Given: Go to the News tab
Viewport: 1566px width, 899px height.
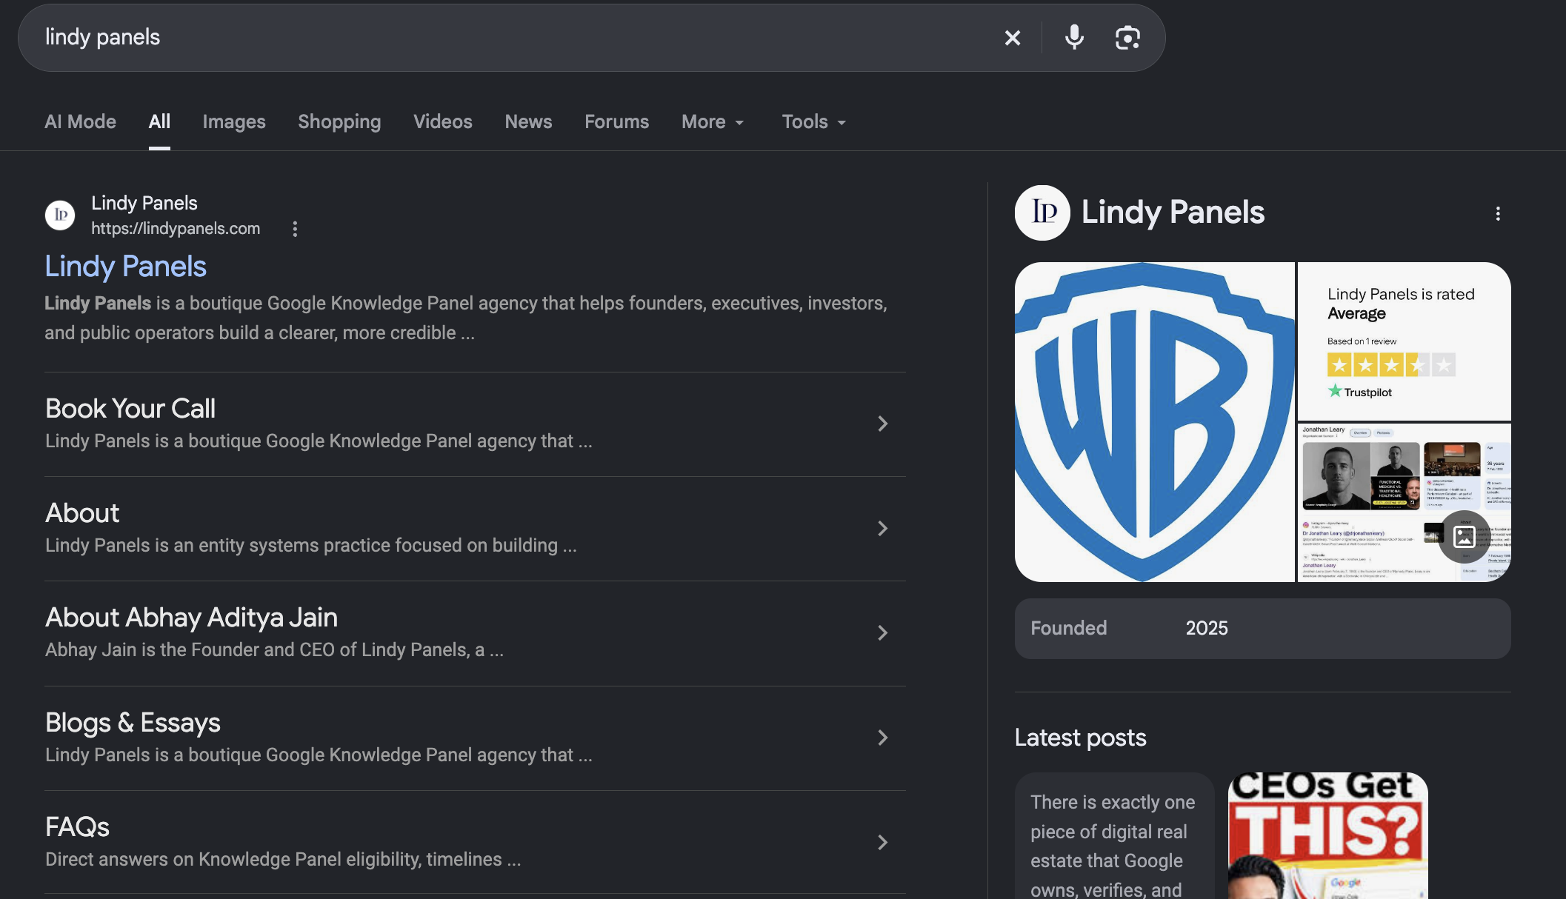Looking at the screenshot, I should click(528, 121).
